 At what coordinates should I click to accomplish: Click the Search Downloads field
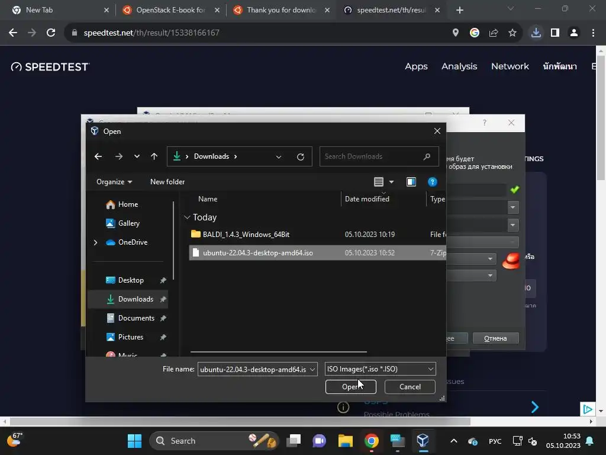click(x=379, y=156)
